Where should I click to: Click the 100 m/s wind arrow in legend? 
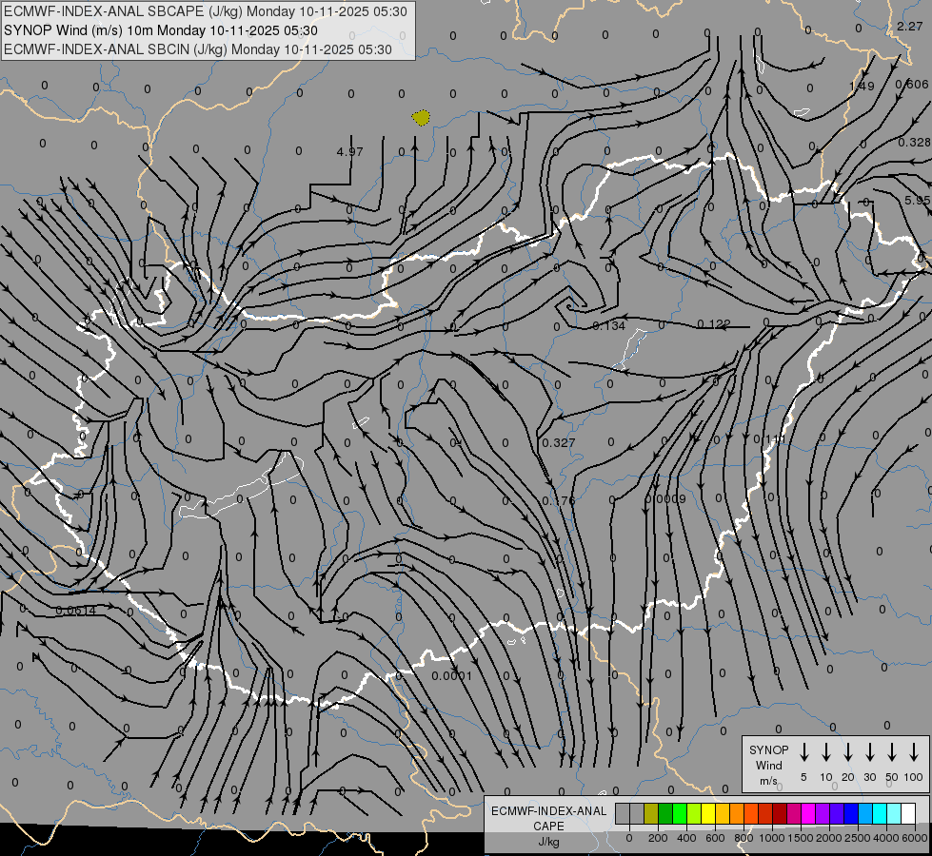[914, 752]
